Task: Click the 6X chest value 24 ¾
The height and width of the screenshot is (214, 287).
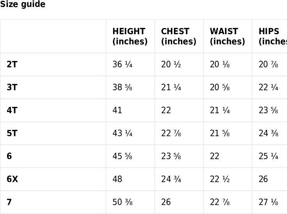Action: 171,179
